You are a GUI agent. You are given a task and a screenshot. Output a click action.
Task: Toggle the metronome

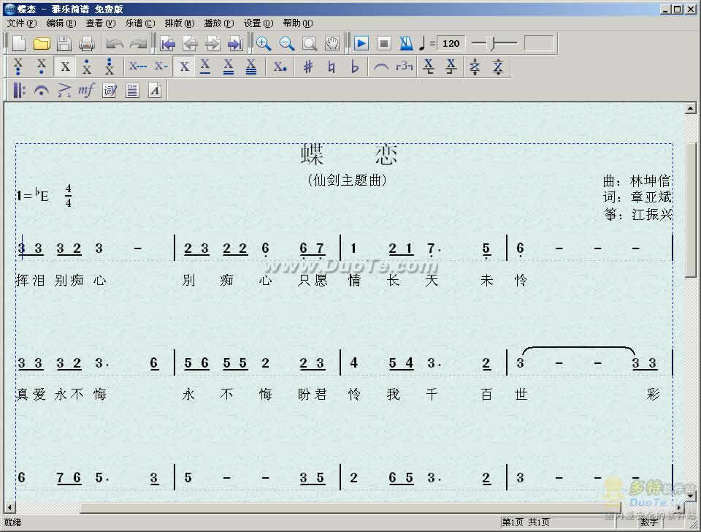(x=406, y=43)
